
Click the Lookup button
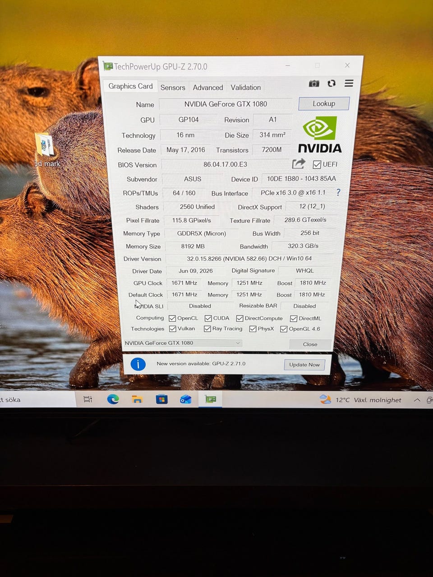324,104
